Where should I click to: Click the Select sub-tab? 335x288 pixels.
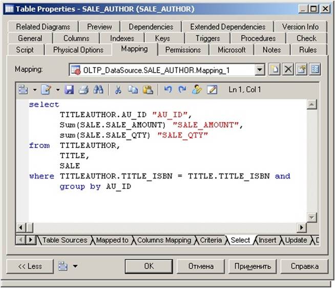pos(240,240)
